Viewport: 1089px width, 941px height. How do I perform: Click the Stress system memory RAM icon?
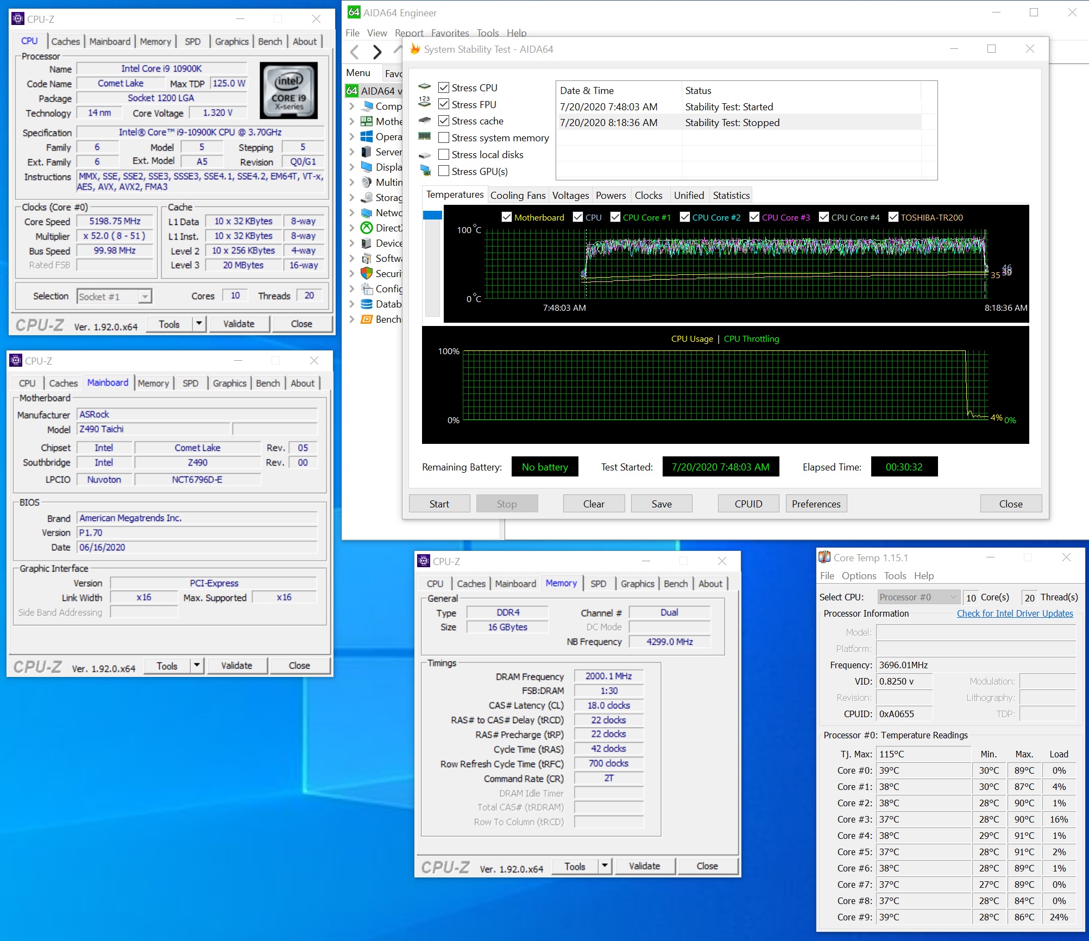425,136
